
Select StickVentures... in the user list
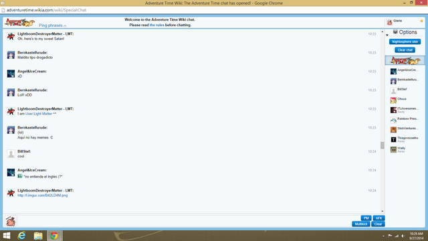point(405,129)
